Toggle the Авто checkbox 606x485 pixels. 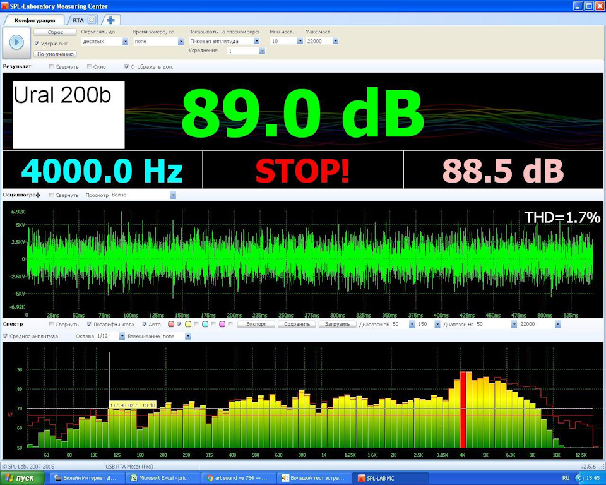pos(145,325)
